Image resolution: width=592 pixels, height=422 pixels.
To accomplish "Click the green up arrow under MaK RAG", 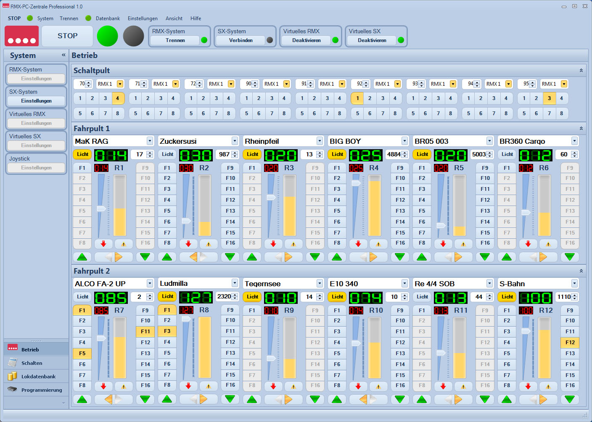I will [x=82, y=257].
